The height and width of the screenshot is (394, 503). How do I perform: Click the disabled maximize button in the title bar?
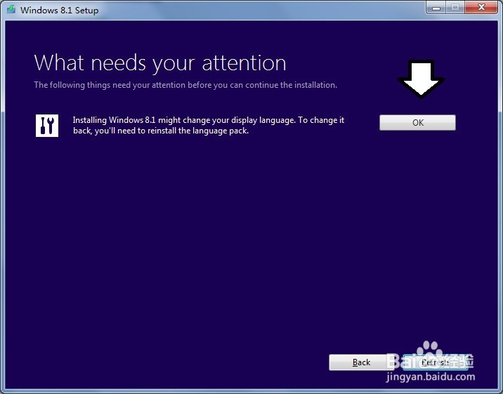click(x=455, y=7)
